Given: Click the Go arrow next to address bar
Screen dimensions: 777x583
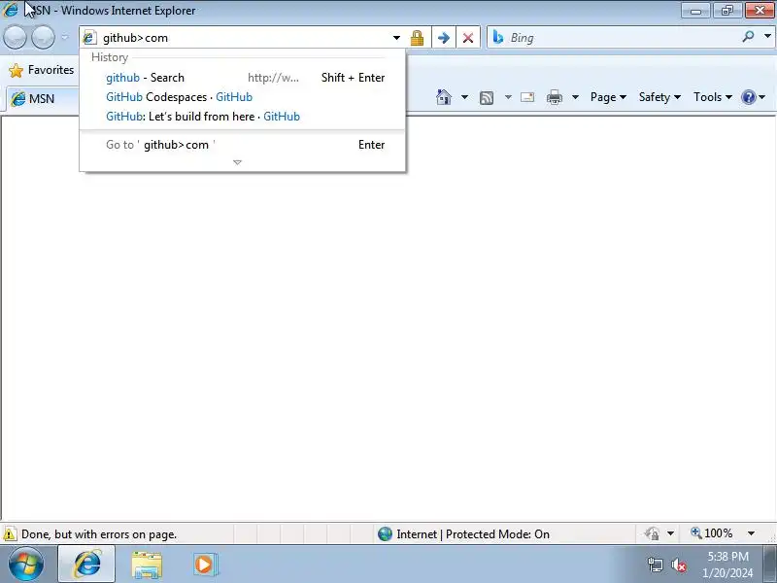Looking at the screenshot, I should 444,38.
